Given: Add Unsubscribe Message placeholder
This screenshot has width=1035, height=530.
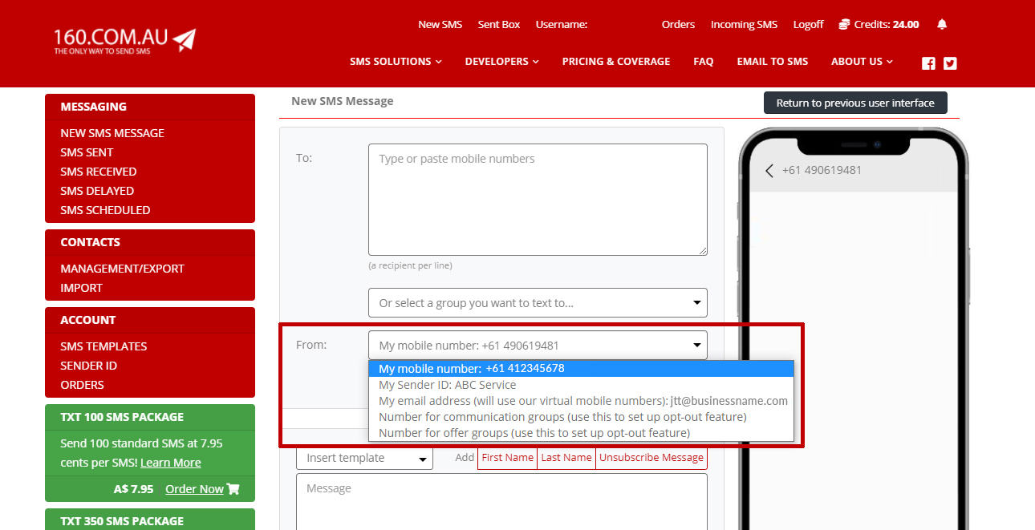Looking at the screenshot, I should click(x=651, y=458).
